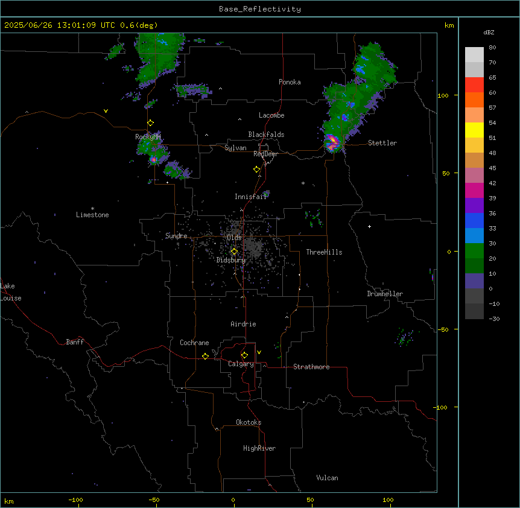The width and height of the screenshot is (520, 508).
Task: Select the yellow v marker east of Calgary
Action: click(x=259, y=352)
